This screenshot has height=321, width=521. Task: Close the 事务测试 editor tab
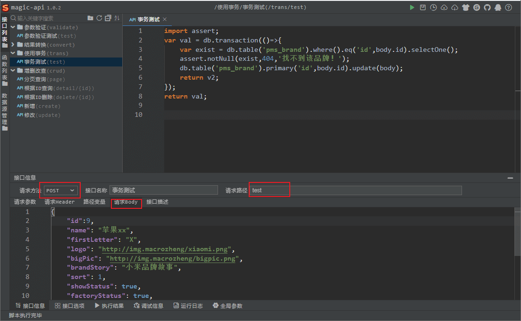[x=165, y=19]
